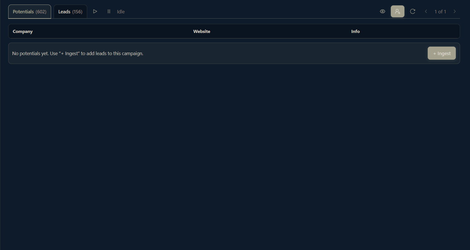Switch to the Potentials tab
Viewport: 470px width, 250px height.
(x=23, y=12)
